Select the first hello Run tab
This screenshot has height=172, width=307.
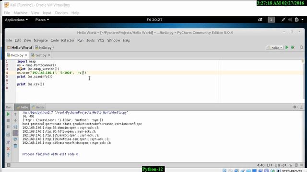tap(22, 107)
